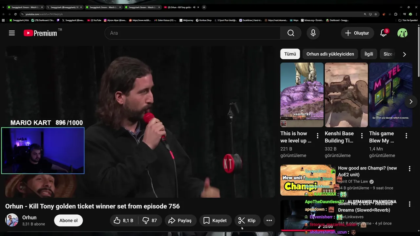Select the Tümü filter chip
420x236 pixels.
[x=290, y=54]
